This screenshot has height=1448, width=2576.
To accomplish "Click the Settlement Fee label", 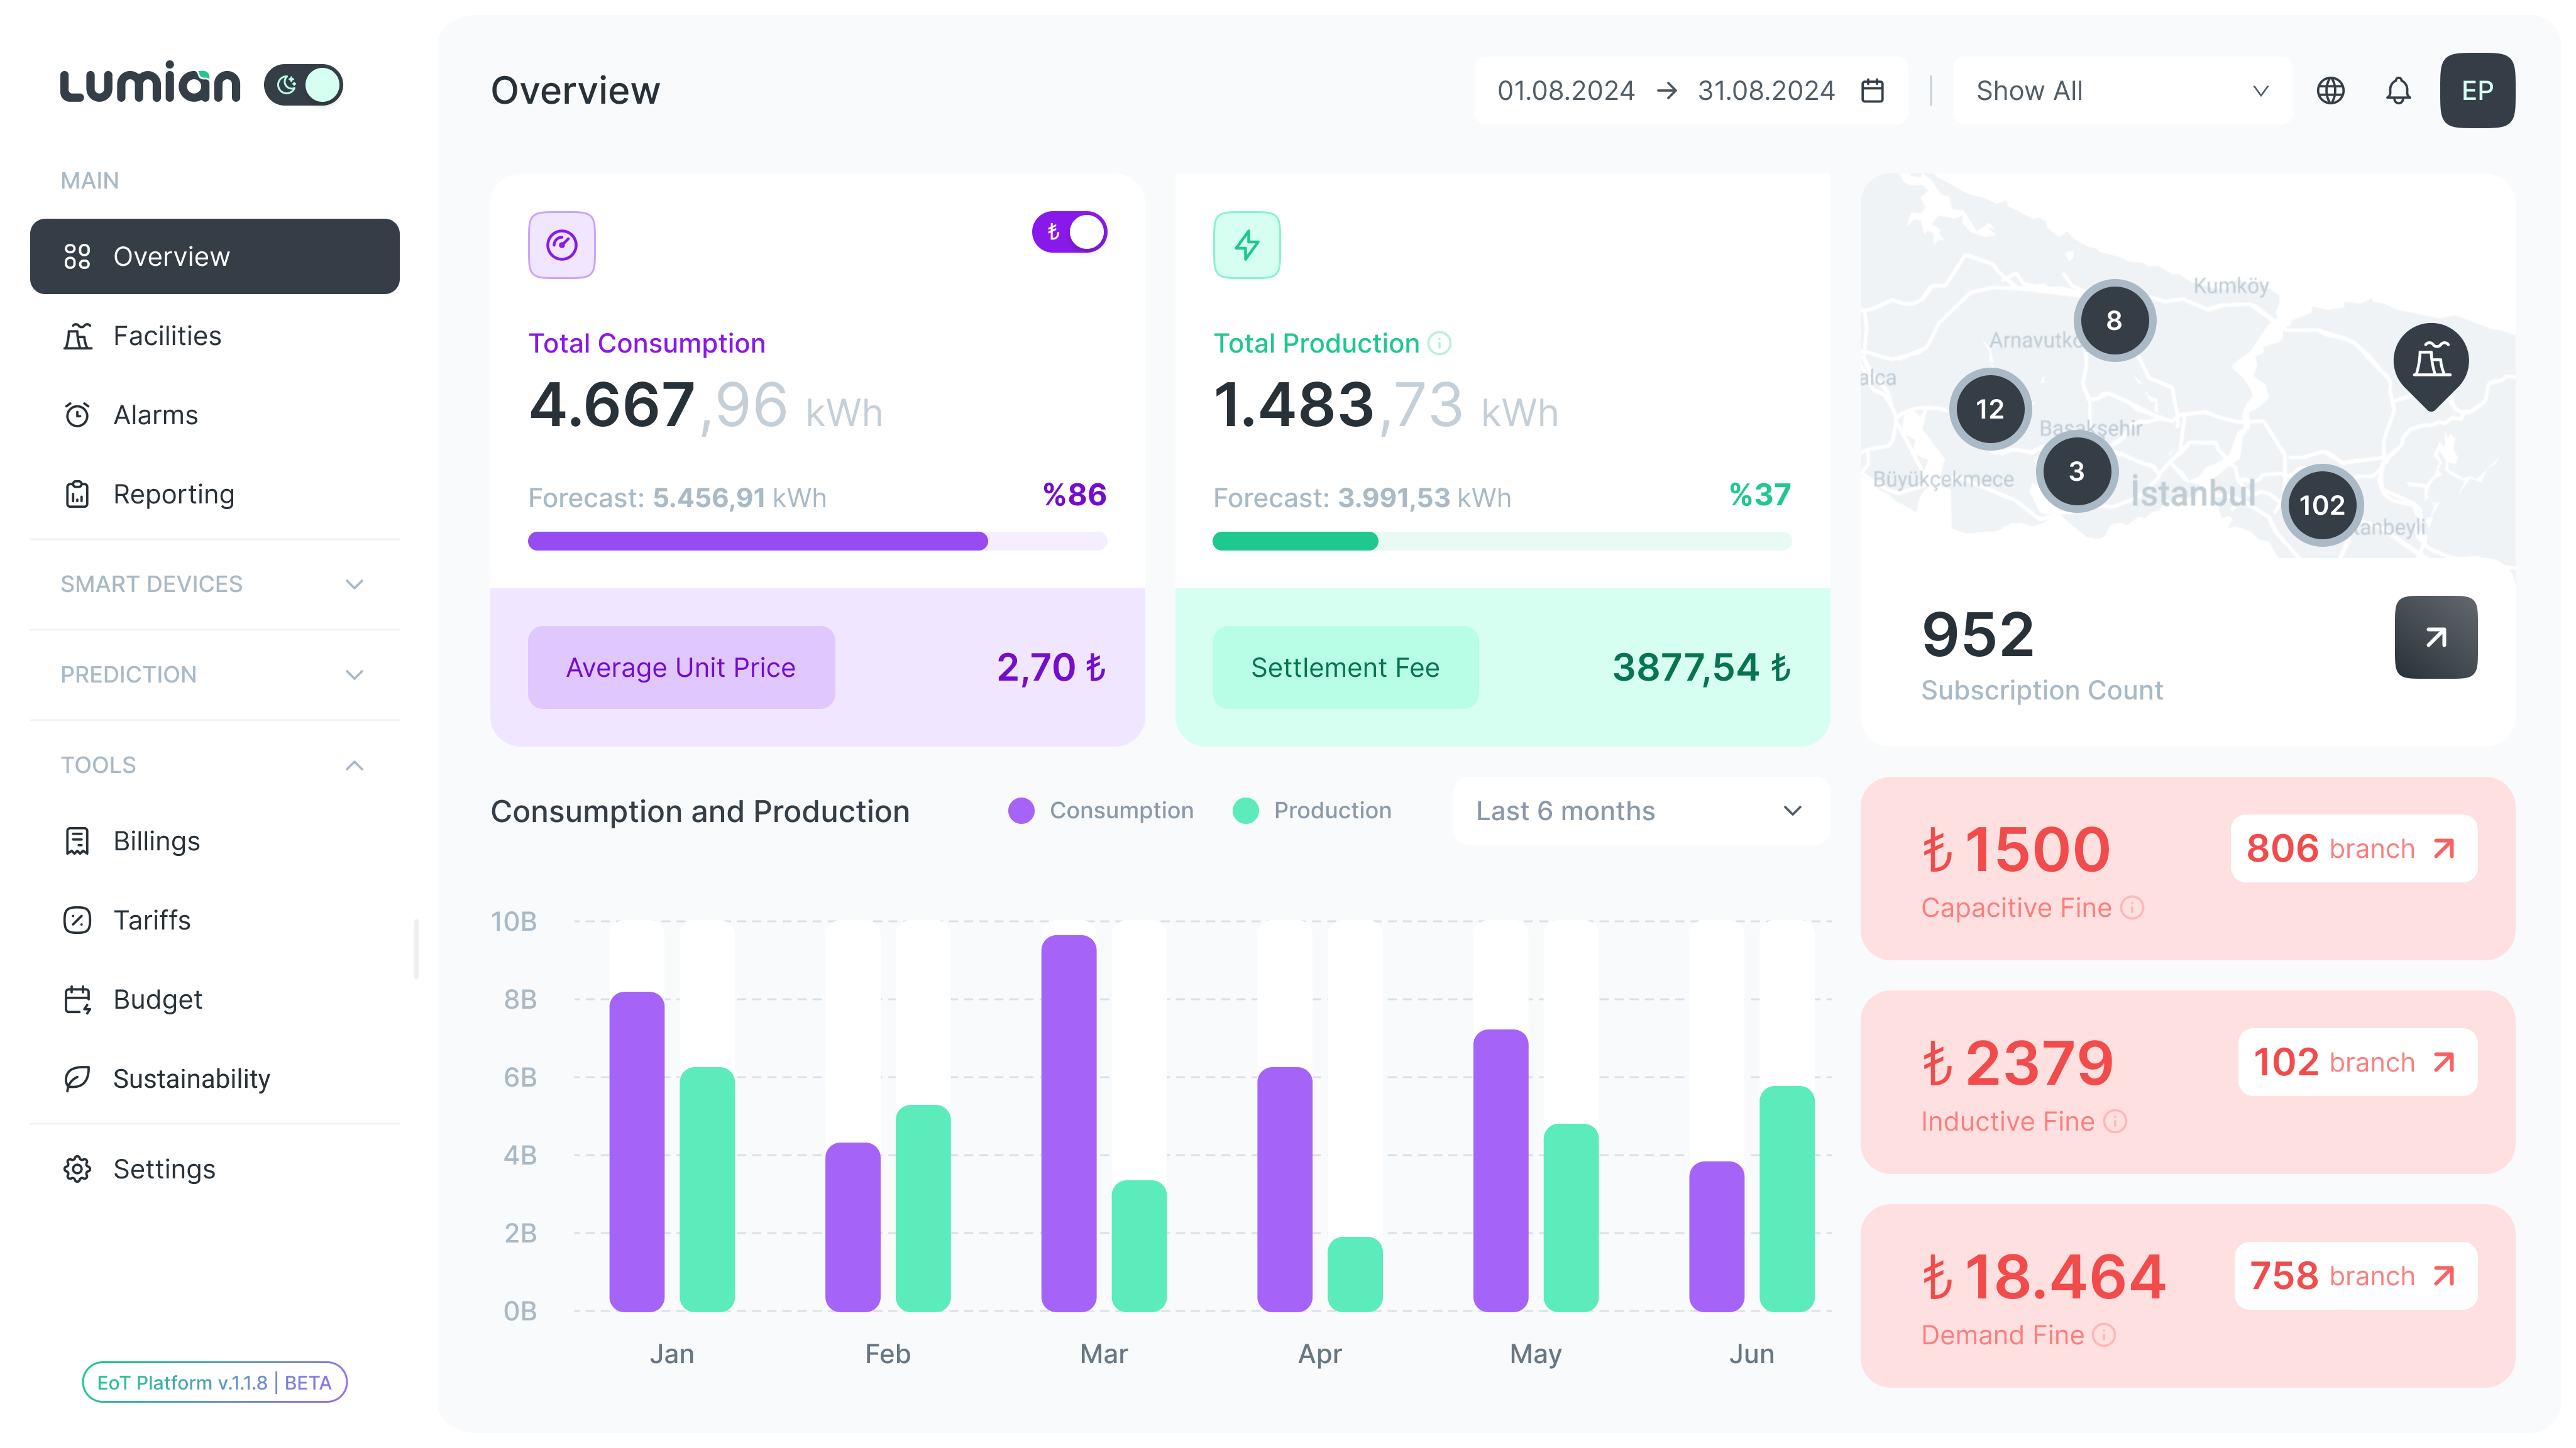I will [x=1345, y=667].
